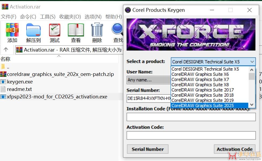Open the 帮助(H) menu
This screenshot has height=161, width=262.
(114, 17)
